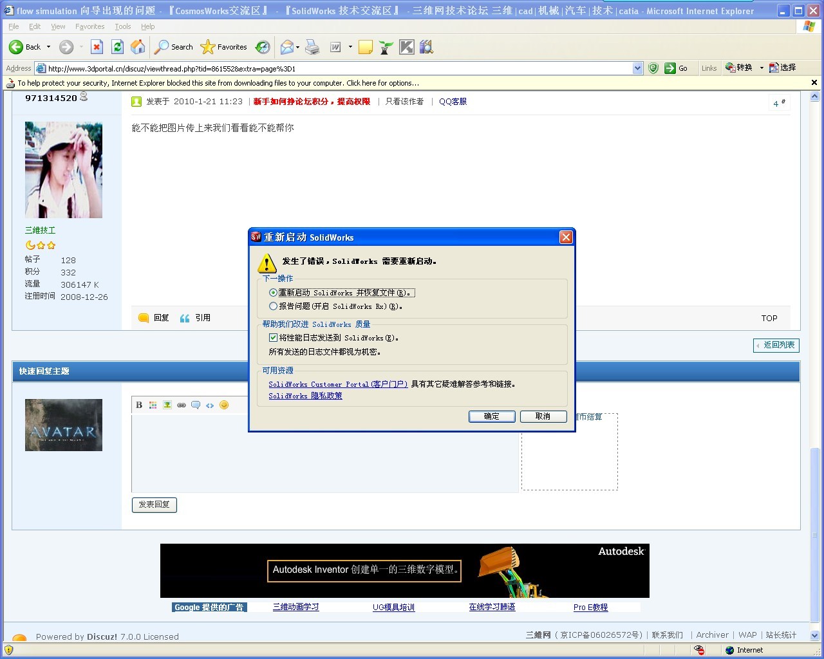Image resolution: width=824 pixels, height=659 pixels.
Task: Open the Forward button history dropdown arrow
Action: coord(81,47)
